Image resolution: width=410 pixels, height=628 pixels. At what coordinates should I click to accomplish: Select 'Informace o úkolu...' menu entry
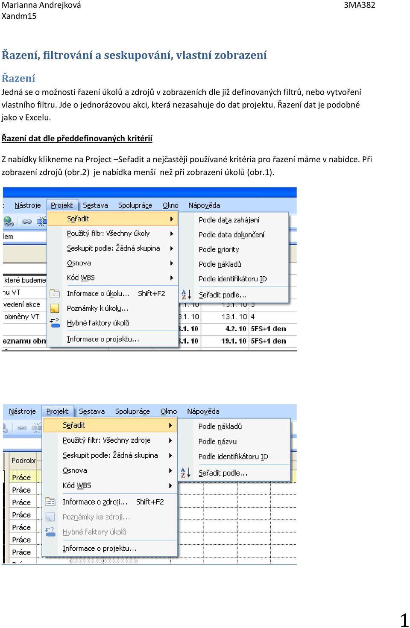pyautogui.click(x=98, y=293)
